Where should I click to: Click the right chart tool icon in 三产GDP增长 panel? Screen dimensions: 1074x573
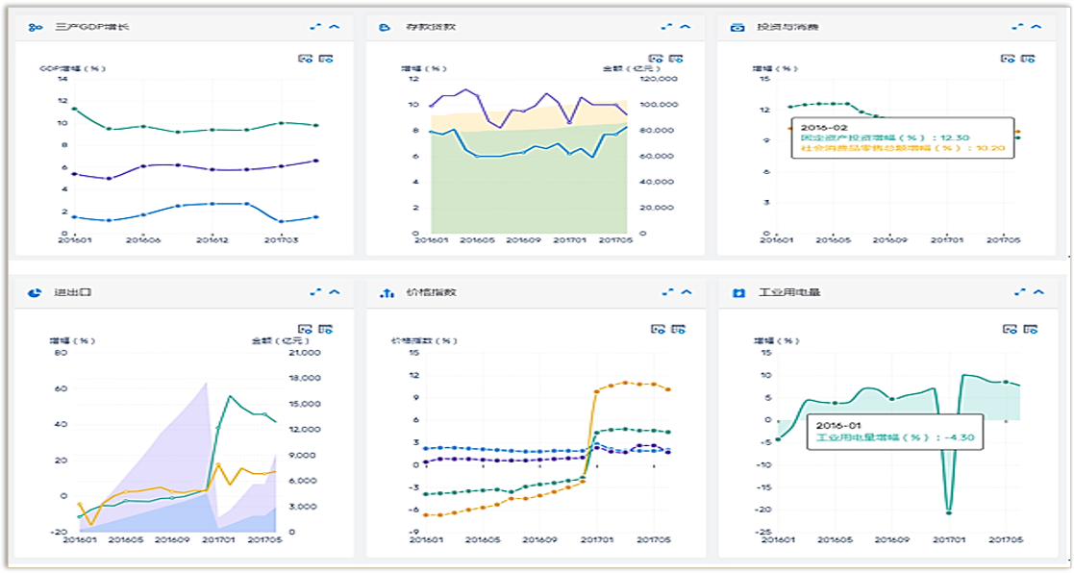(x=325, y=59)
